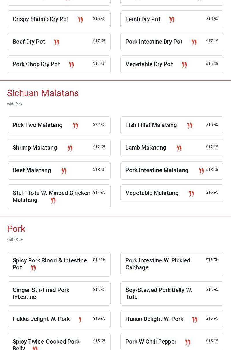Select Pork Intestine W. Pickled Cabbage
The image size is (231, 350).
point(158,264)
